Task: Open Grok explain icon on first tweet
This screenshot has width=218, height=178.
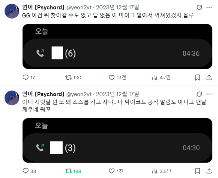Action: coord(199,7)
